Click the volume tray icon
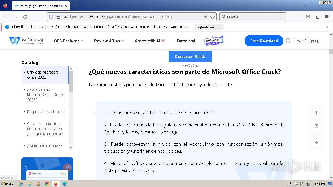Image resolution: width=333 pixels, height=187 pixels. click(296, 184)
